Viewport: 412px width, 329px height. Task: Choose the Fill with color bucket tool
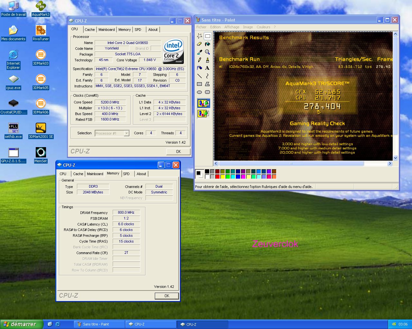pos(208,44)
